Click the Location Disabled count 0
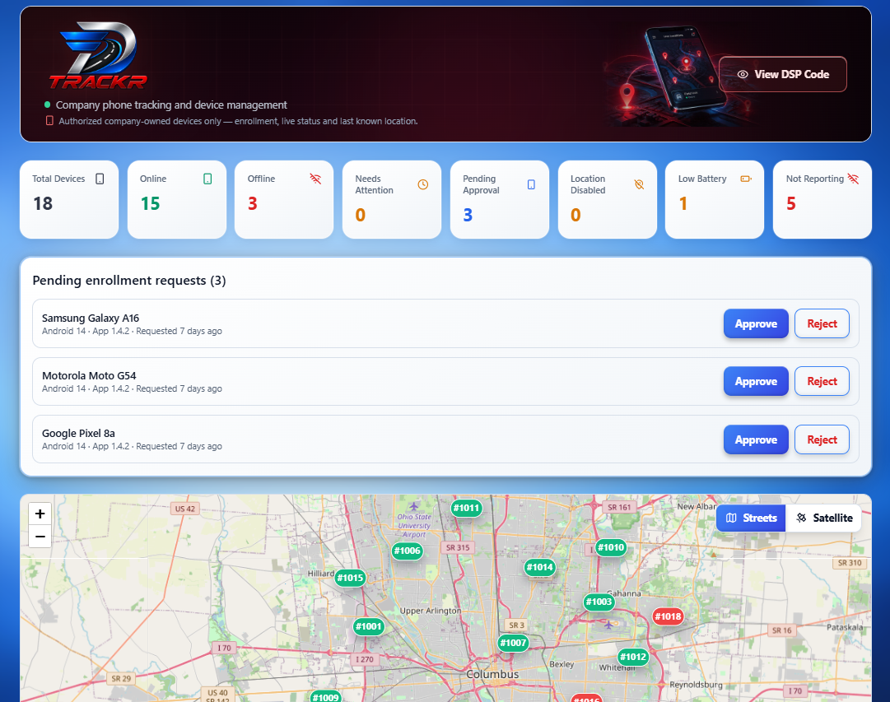The height and width of the screenshot is (702, 890). 575,215
